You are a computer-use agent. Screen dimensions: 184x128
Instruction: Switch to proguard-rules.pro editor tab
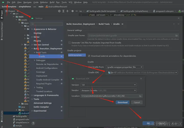tap(165, 11)
